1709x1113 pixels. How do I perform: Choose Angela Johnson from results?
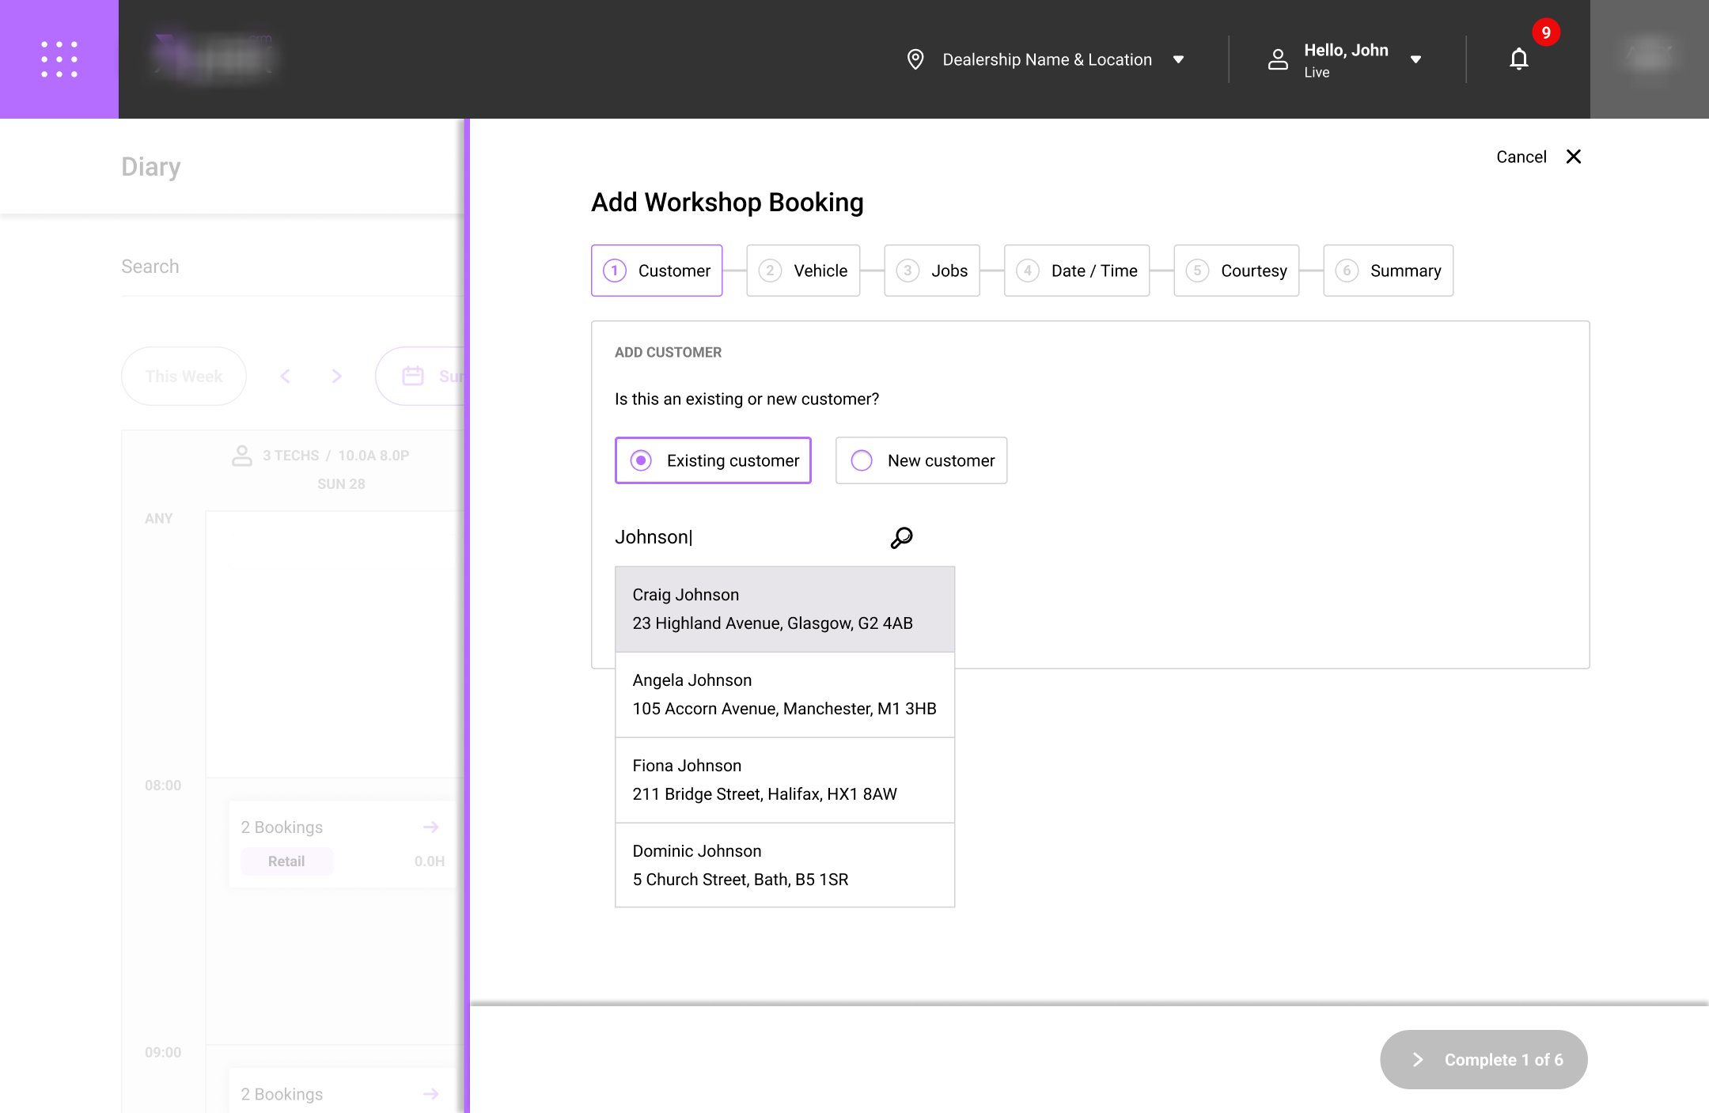click(784, 695)
